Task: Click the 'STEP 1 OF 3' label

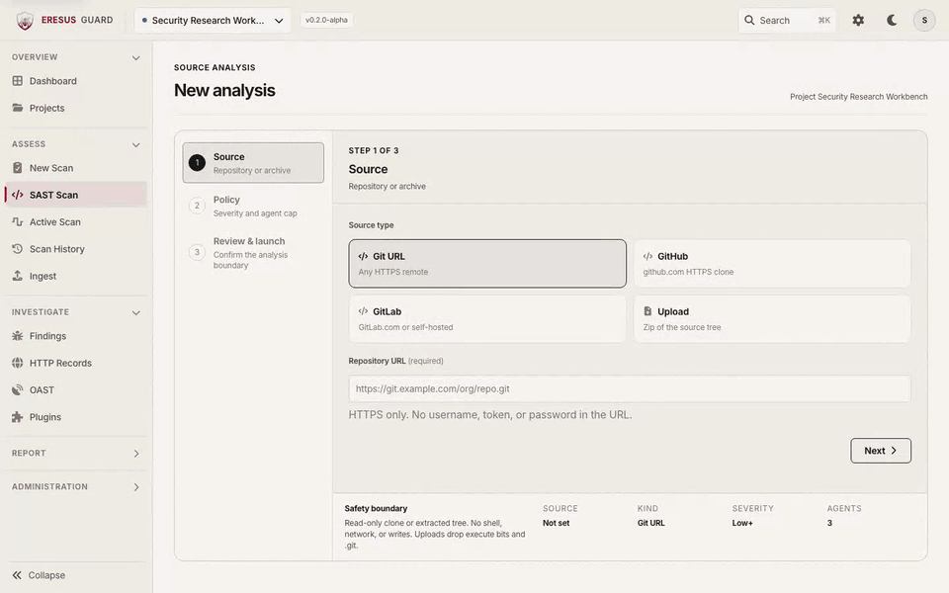Action: pyautogui.click(x=374, y=150)
